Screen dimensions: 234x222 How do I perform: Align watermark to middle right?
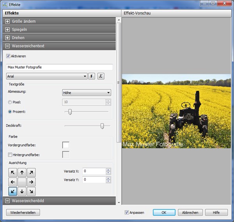[x=31, y=182]
